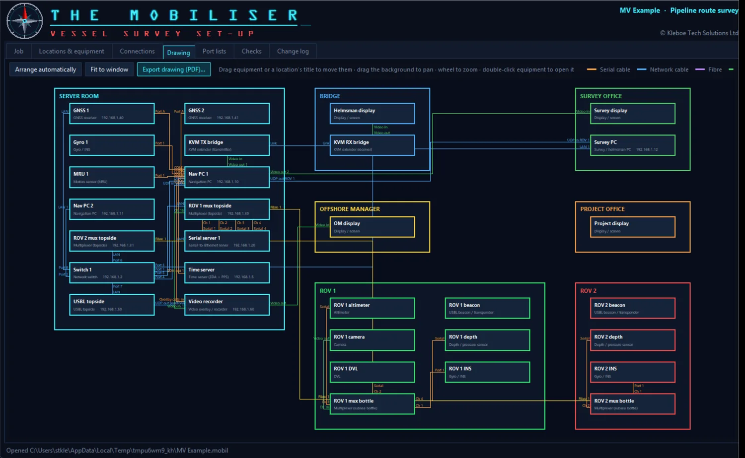The height and width of the screenshot is (458, 745).
Task: Select the Survey display box
Action: (633, 114)
